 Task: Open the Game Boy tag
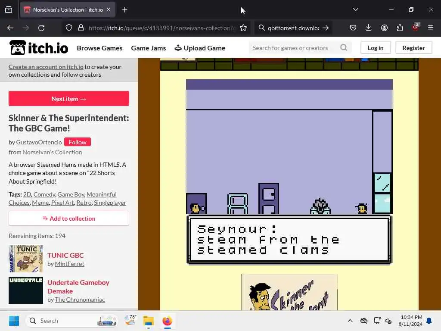(x=71, y=194)
